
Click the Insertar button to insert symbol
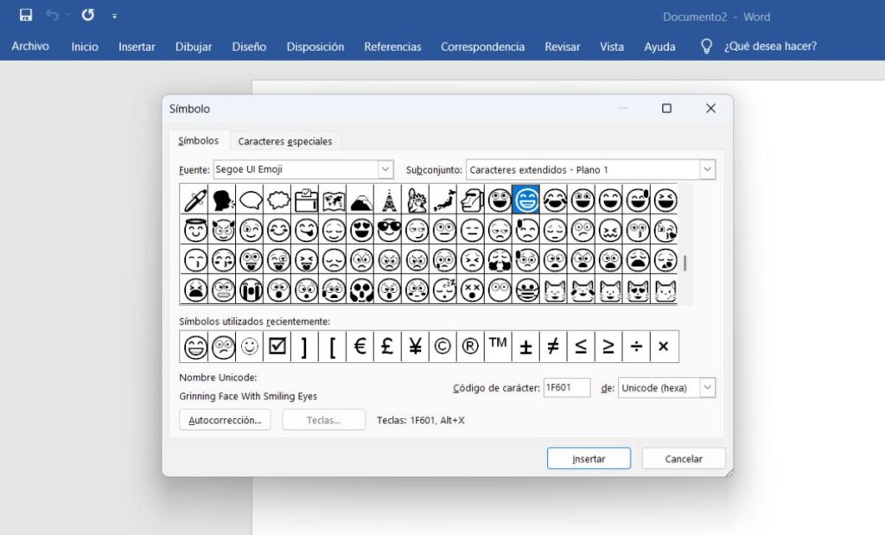click(589, 458)
